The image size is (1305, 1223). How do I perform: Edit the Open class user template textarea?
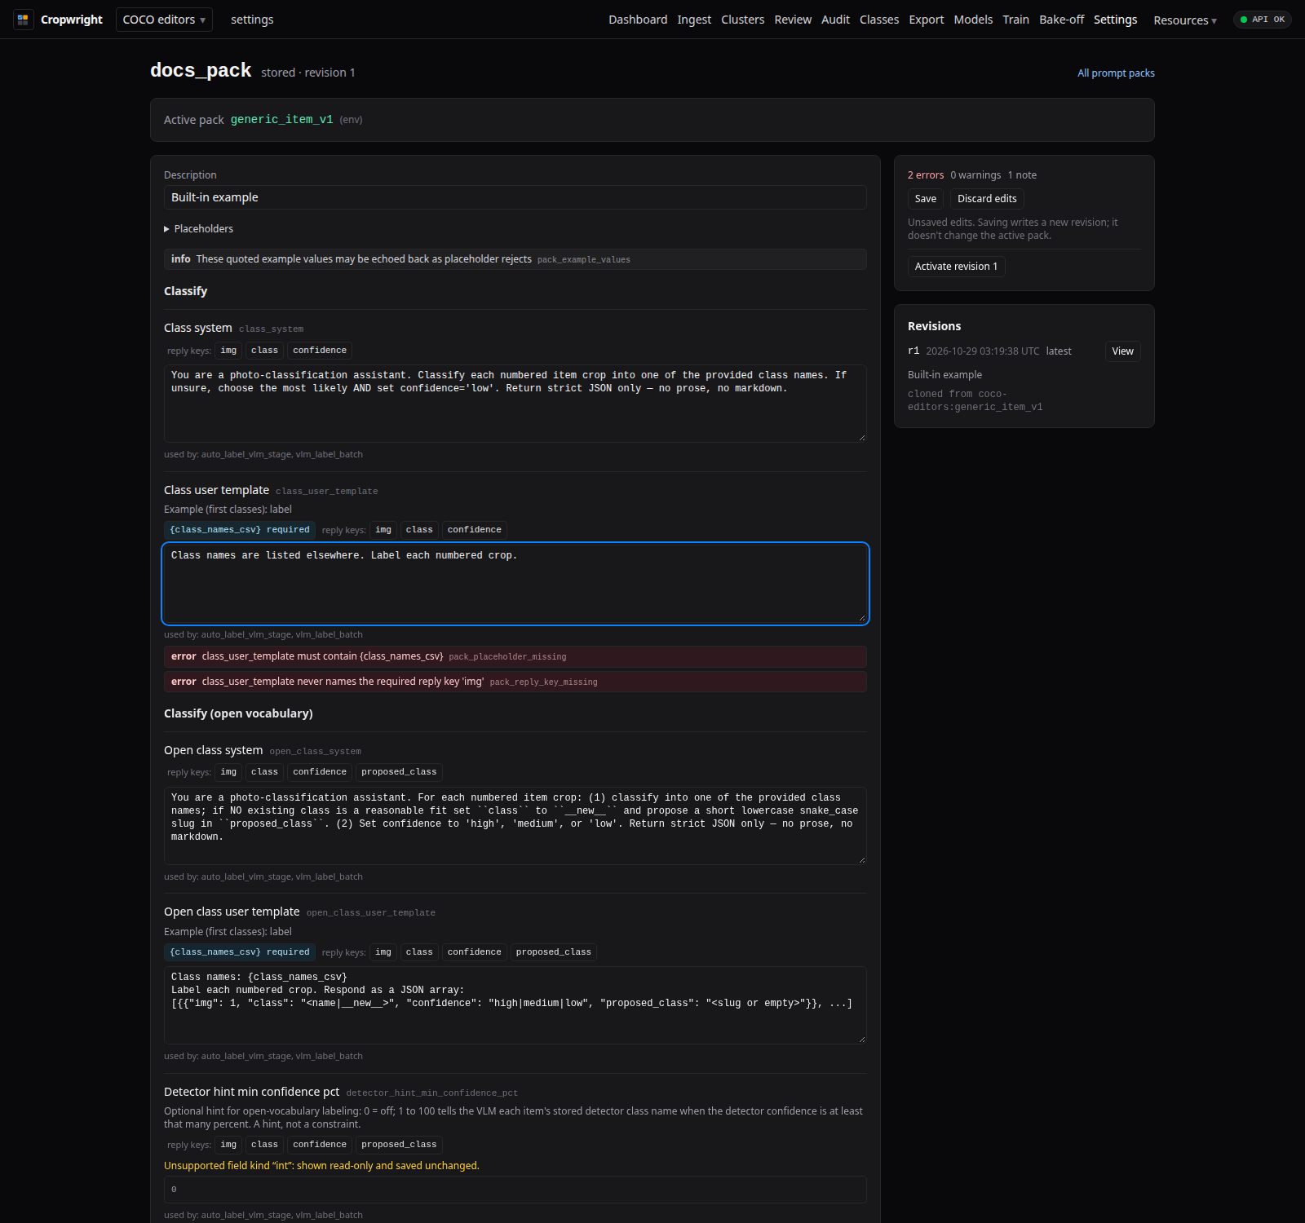coord(515,1005)
